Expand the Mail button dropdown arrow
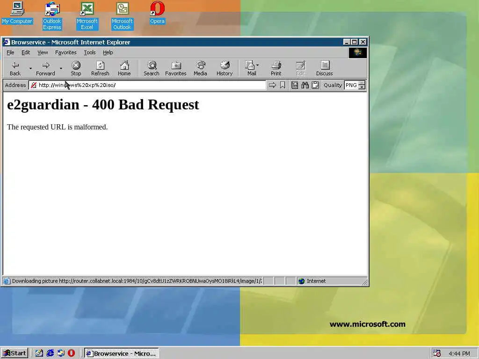Image resolution: width=479 pixels, height=359 pixels. [258, 65]
